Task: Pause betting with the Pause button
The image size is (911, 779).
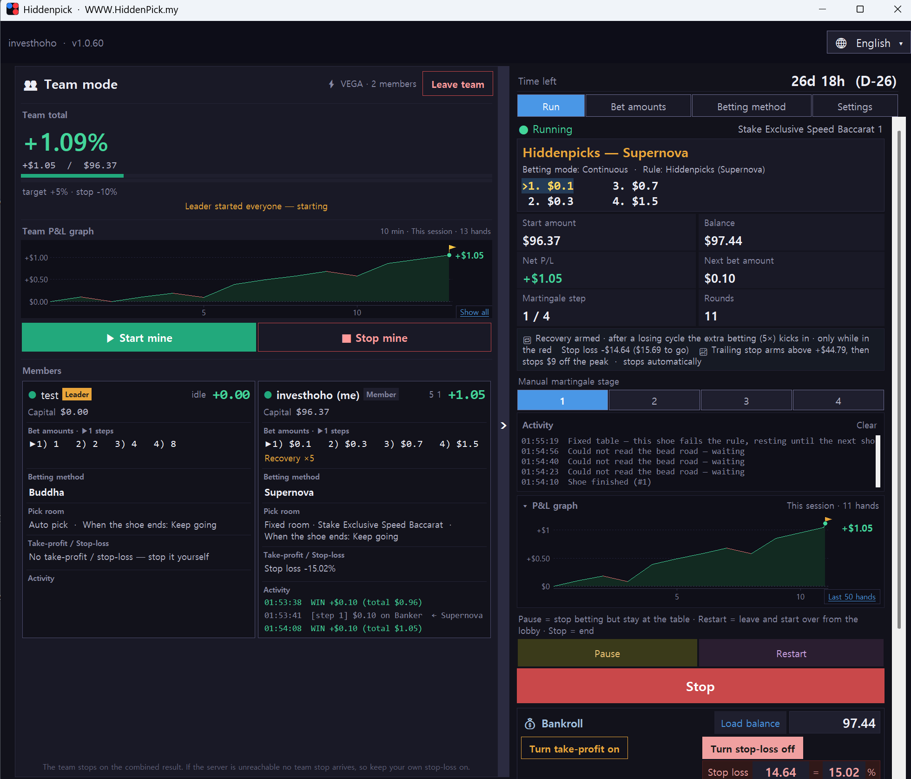Action: click(607, 653)
